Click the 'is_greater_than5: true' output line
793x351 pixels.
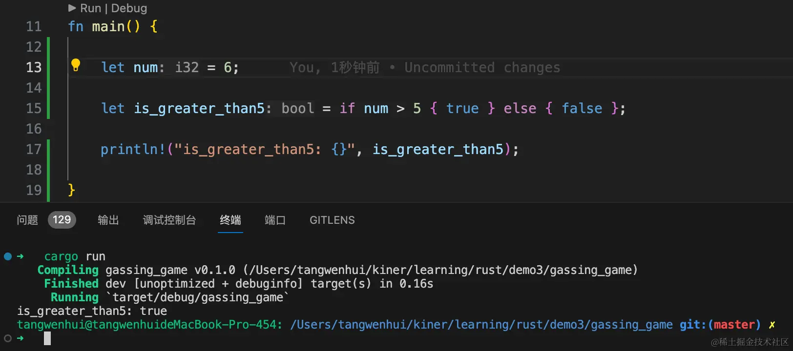point(92,311)
